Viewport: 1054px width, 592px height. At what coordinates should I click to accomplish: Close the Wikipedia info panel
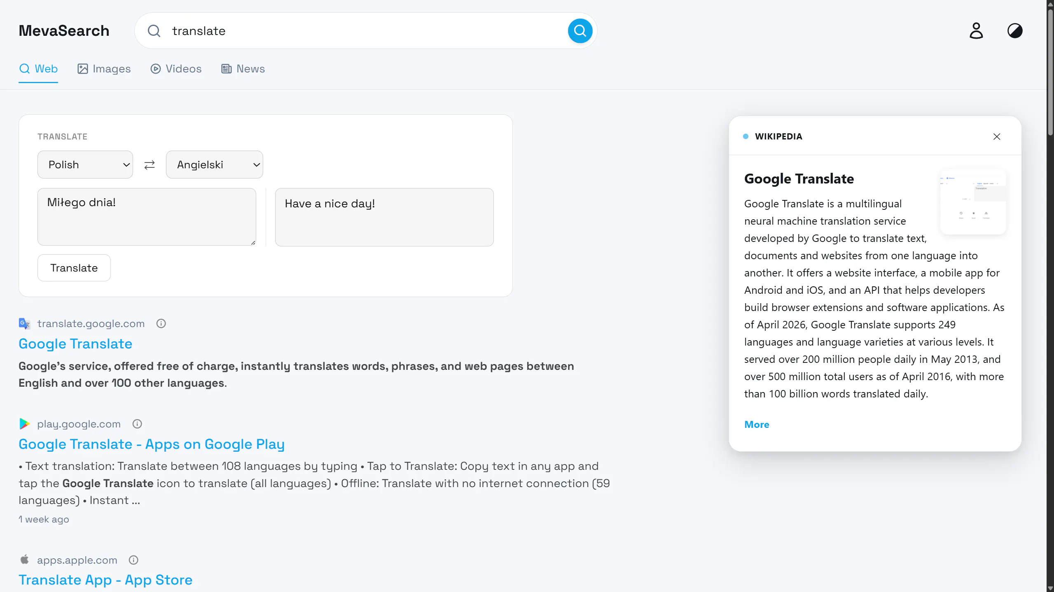(997, 137)
